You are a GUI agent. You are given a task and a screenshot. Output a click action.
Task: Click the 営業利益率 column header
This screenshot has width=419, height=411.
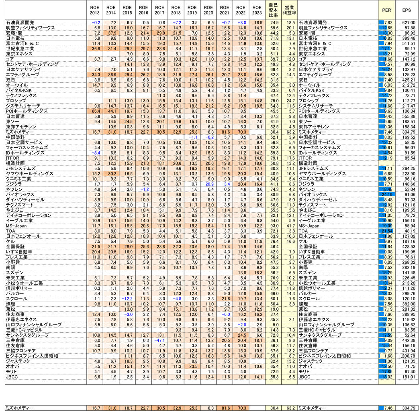289,10
